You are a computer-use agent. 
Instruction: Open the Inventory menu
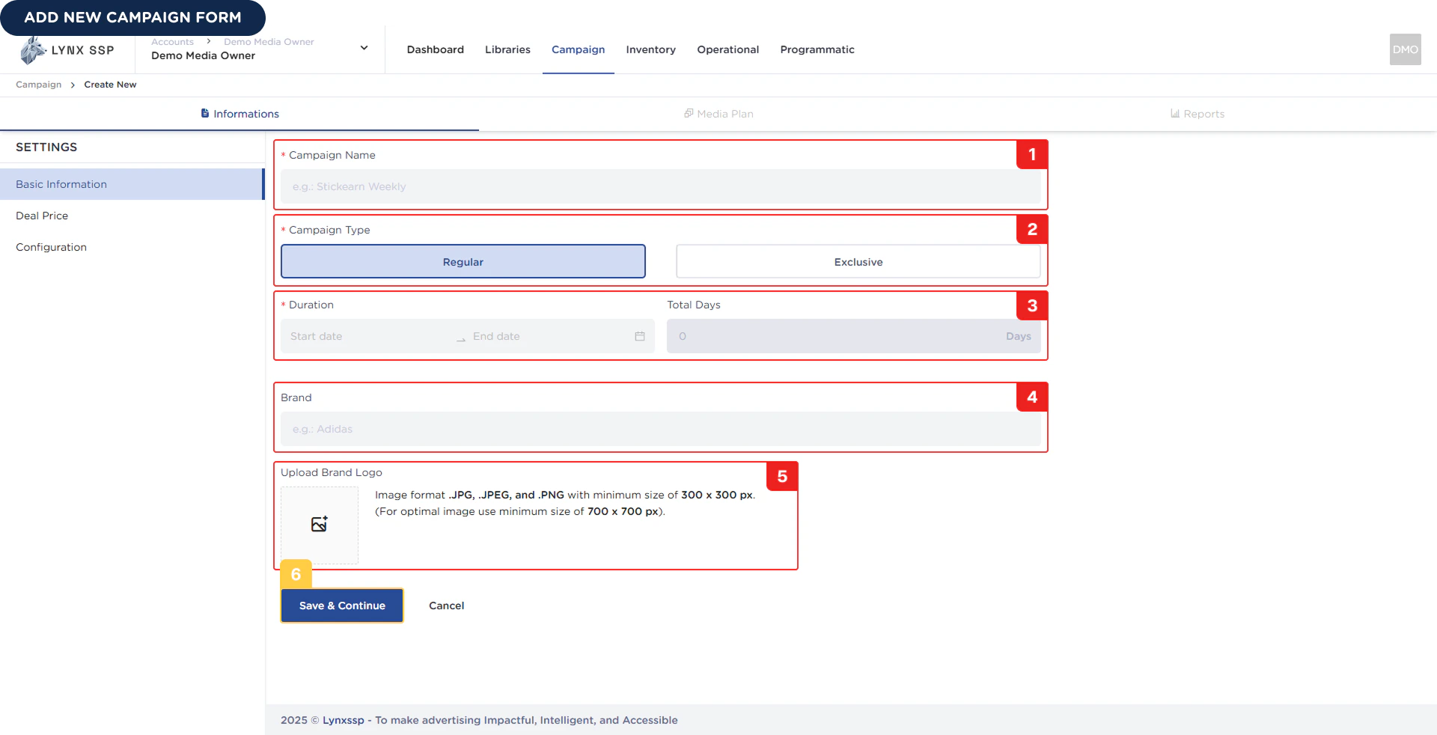[x=651, y=49]
